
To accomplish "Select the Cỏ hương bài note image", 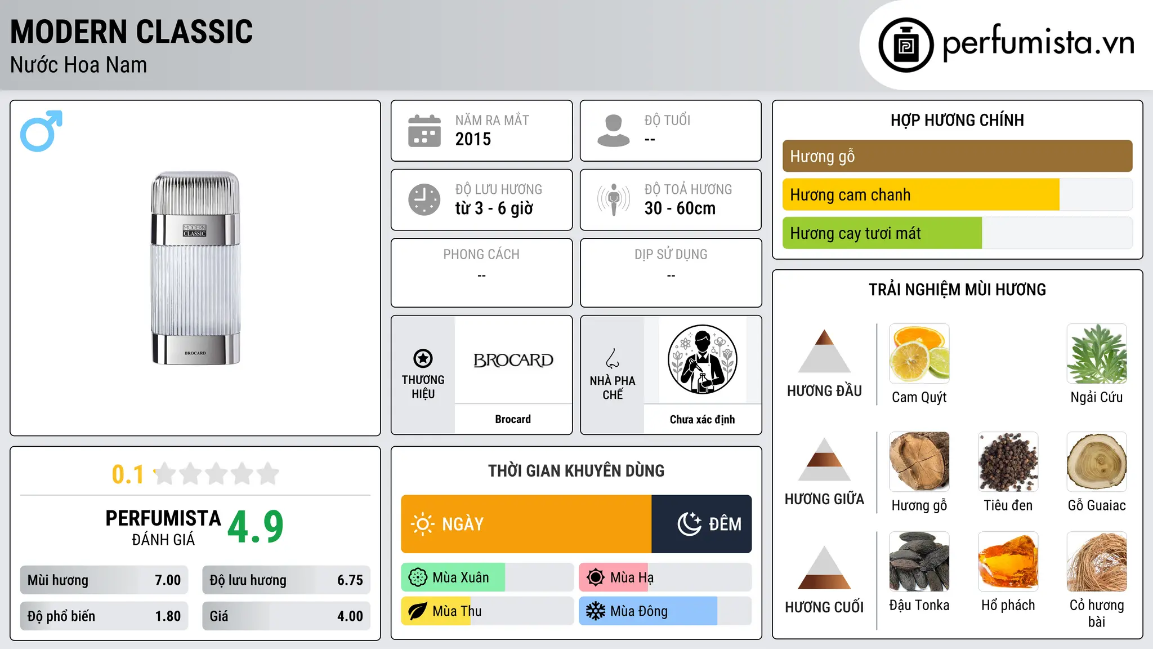I will (x=1097, y=562).
